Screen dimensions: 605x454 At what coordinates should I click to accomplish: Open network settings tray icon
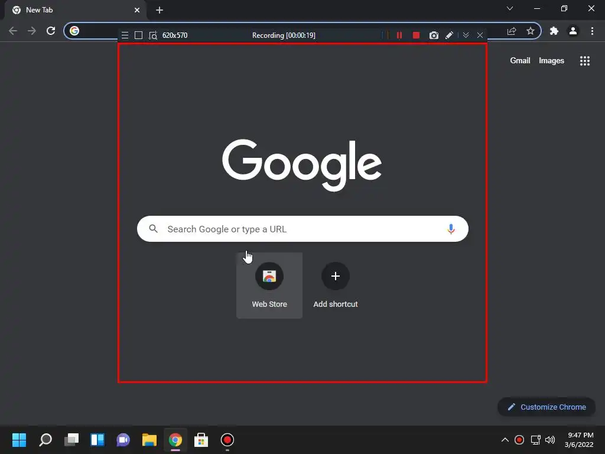pos(535,440)
